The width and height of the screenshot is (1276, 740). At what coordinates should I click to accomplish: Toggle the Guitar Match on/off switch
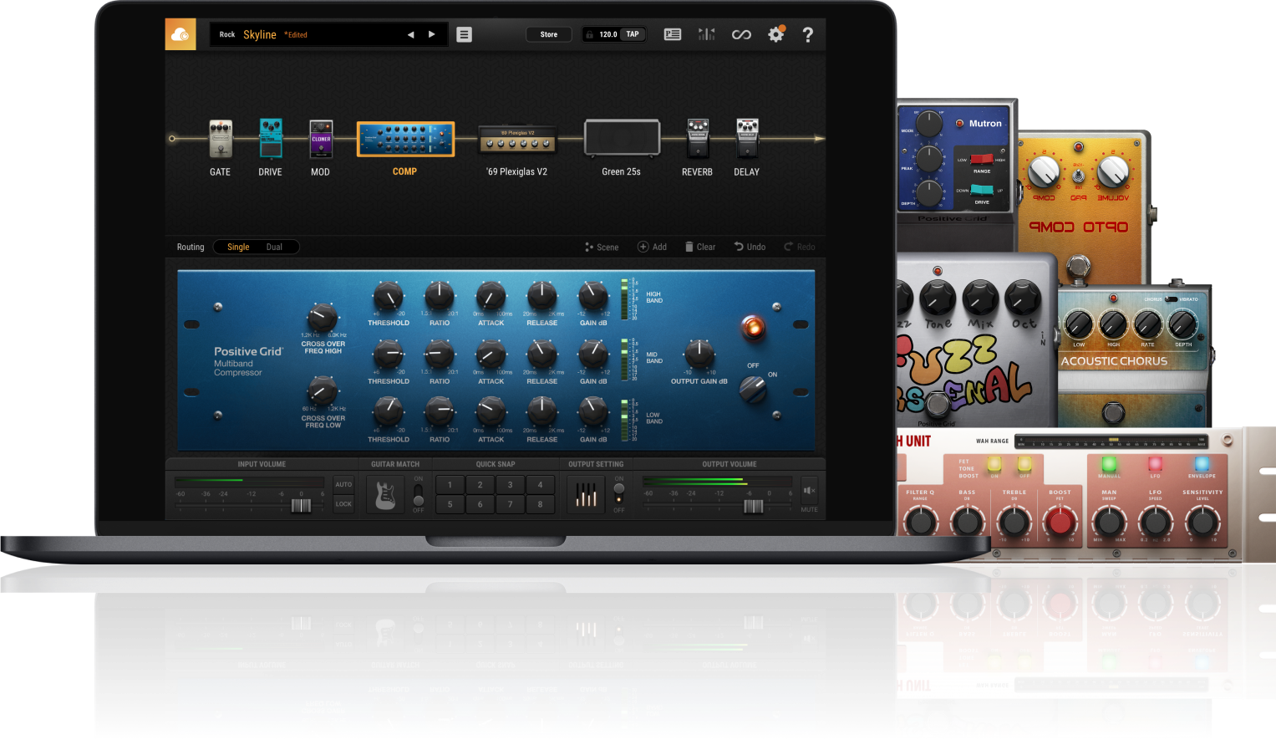(x=419, y=493)
